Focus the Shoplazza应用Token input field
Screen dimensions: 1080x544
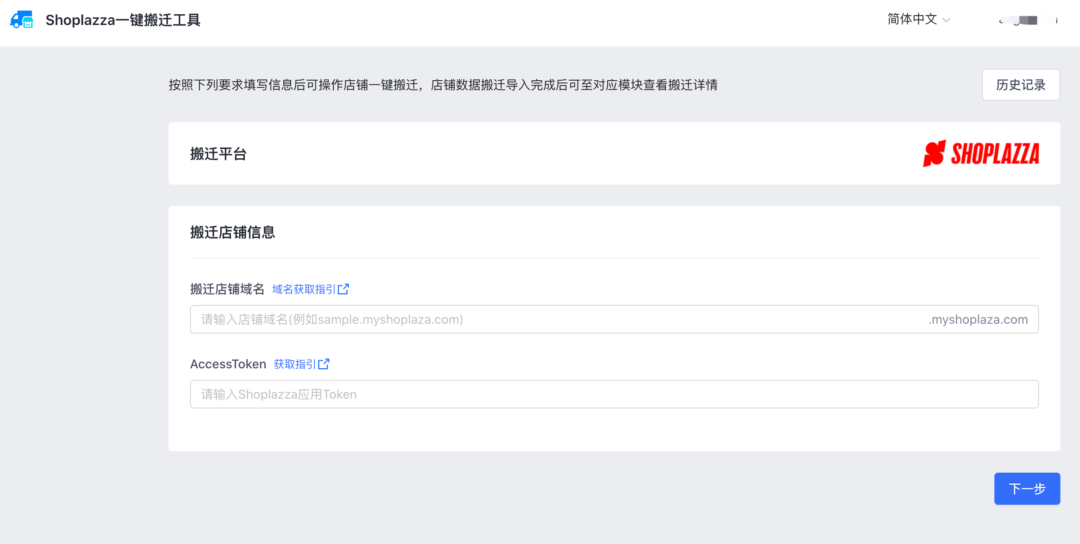[x=614, y=394]
